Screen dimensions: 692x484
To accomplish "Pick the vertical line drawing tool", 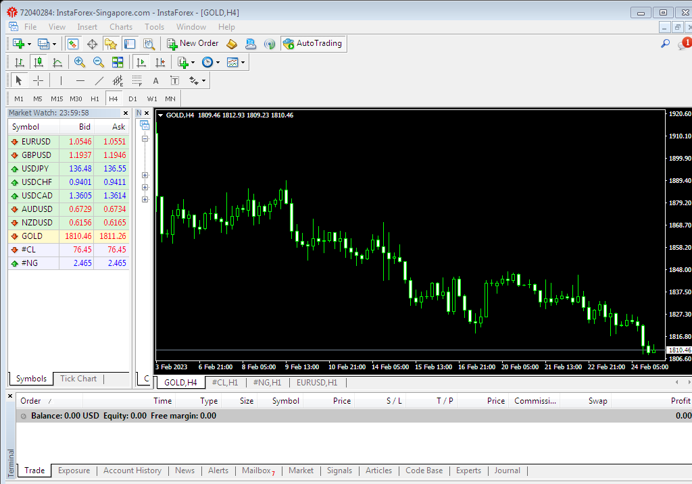I will [x=61, y=81].
